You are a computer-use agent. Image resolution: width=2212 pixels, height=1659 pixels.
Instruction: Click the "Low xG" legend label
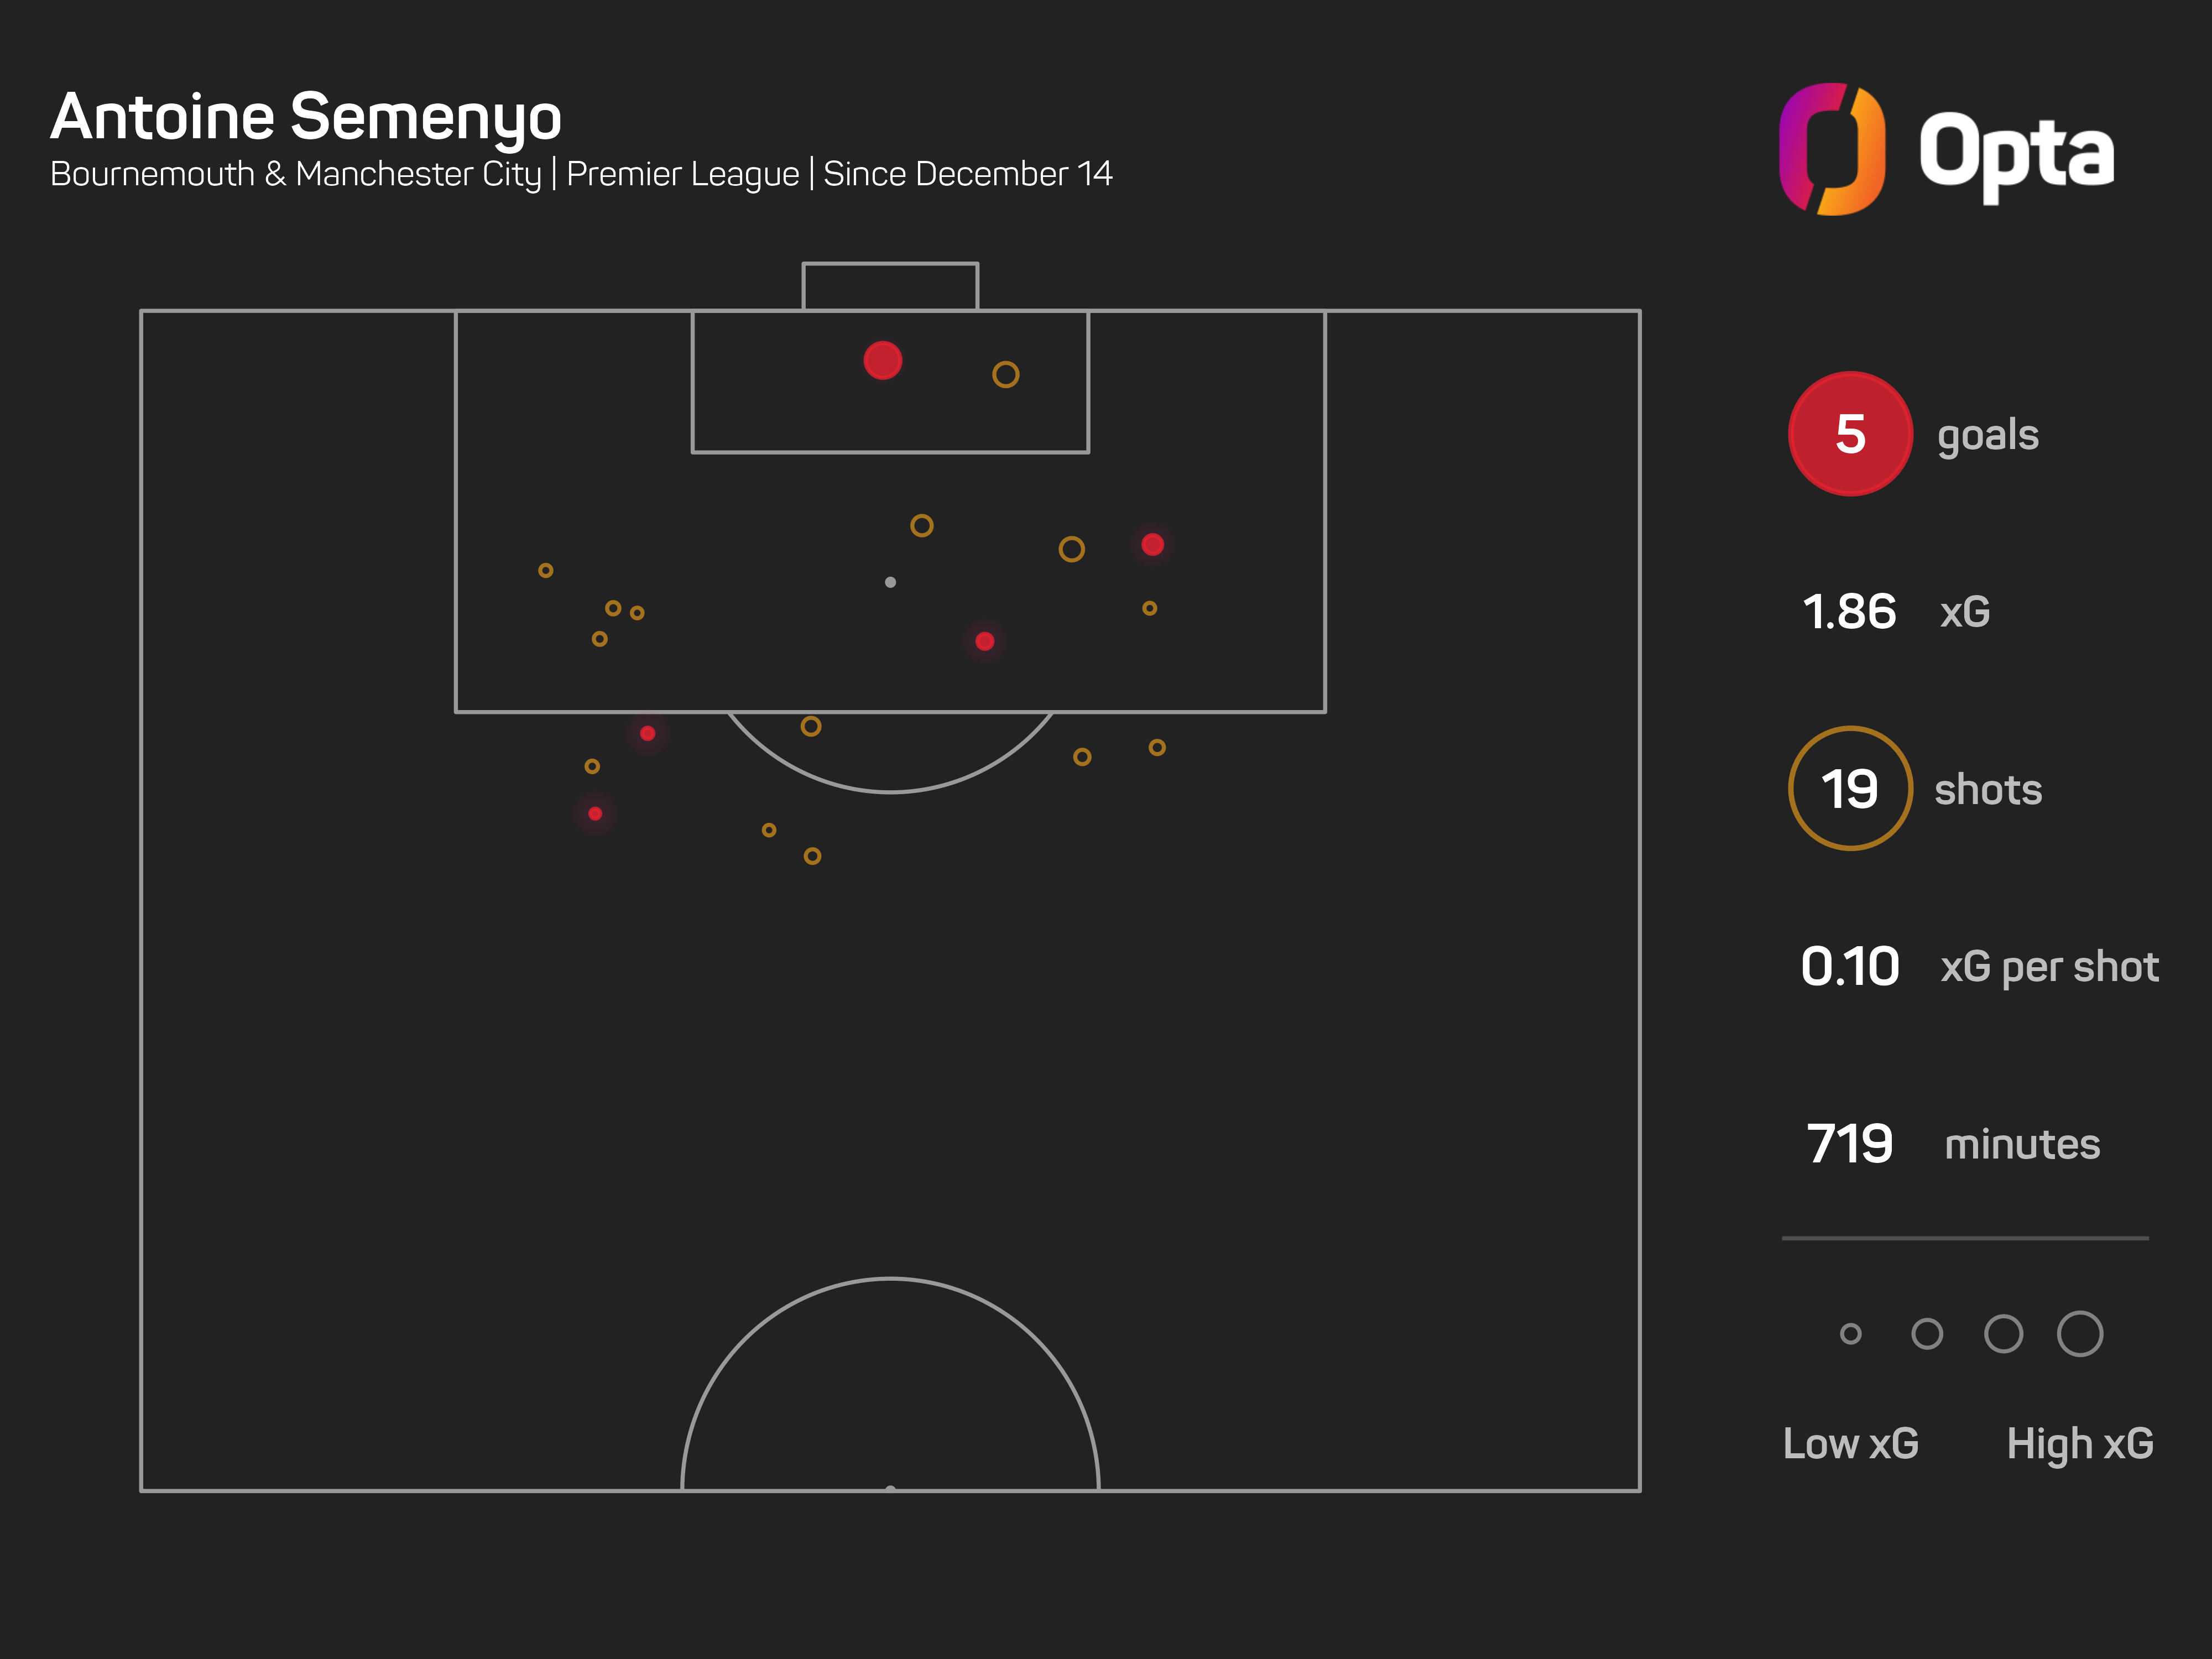(1850, 1444)
